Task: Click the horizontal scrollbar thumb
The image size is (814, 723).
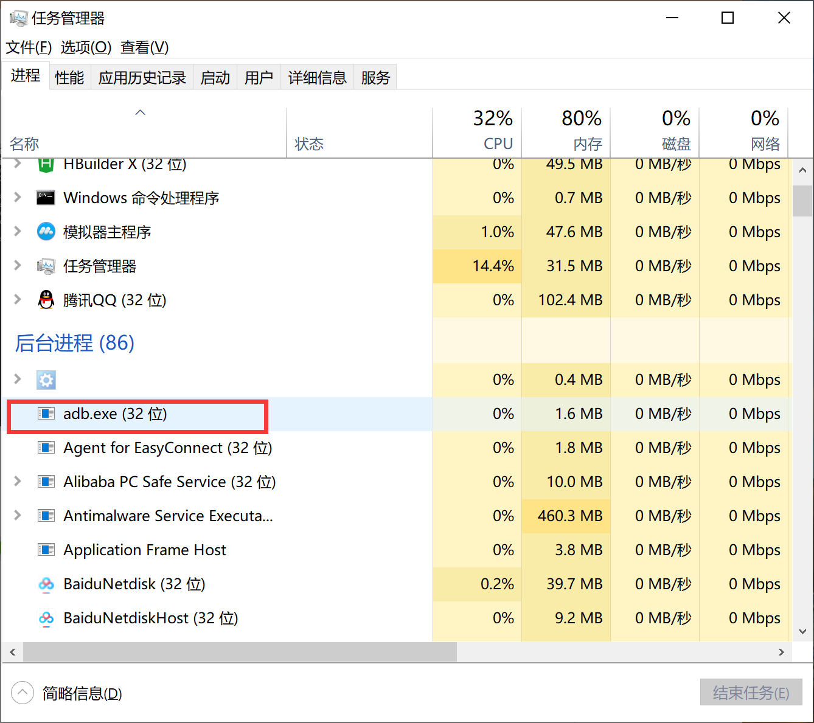Action: tap(240, 652)
